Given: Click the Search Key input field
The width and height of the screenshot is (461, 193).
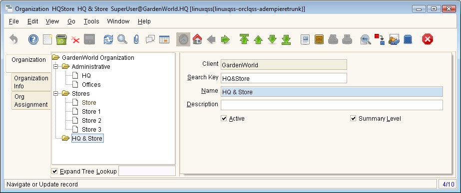Looking at the screenshot, I should pyautogui.click(x=284, y=78).
